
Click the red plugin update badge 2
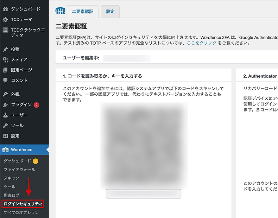36,105
